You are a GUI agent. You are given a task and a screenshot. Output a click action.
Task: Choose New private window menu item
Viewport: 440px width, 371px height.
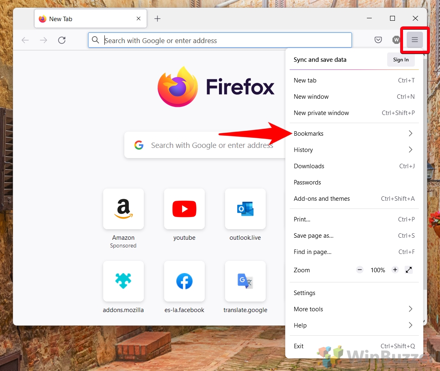(x=354, y=113)
